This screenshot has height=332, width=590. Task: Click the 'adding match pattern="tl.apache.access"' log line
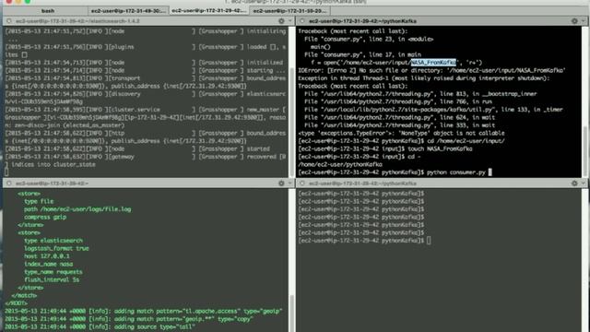pyautogui.click(x=144, y=312)
